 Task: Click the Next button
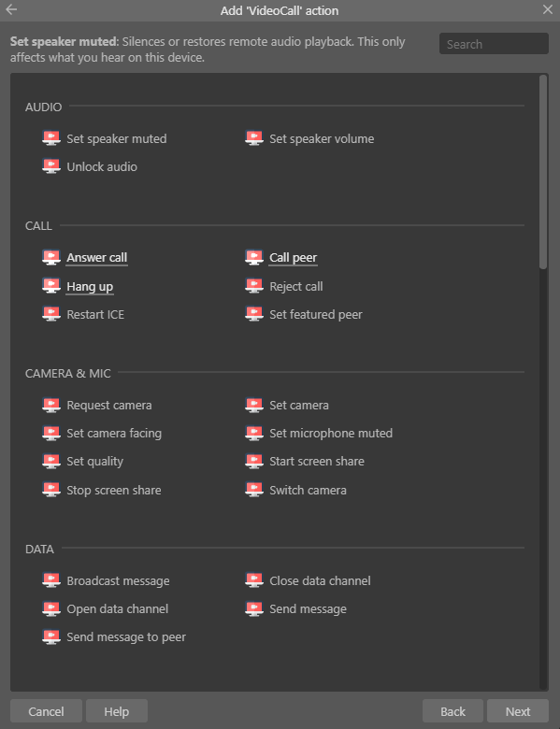[x=518, y=711]
